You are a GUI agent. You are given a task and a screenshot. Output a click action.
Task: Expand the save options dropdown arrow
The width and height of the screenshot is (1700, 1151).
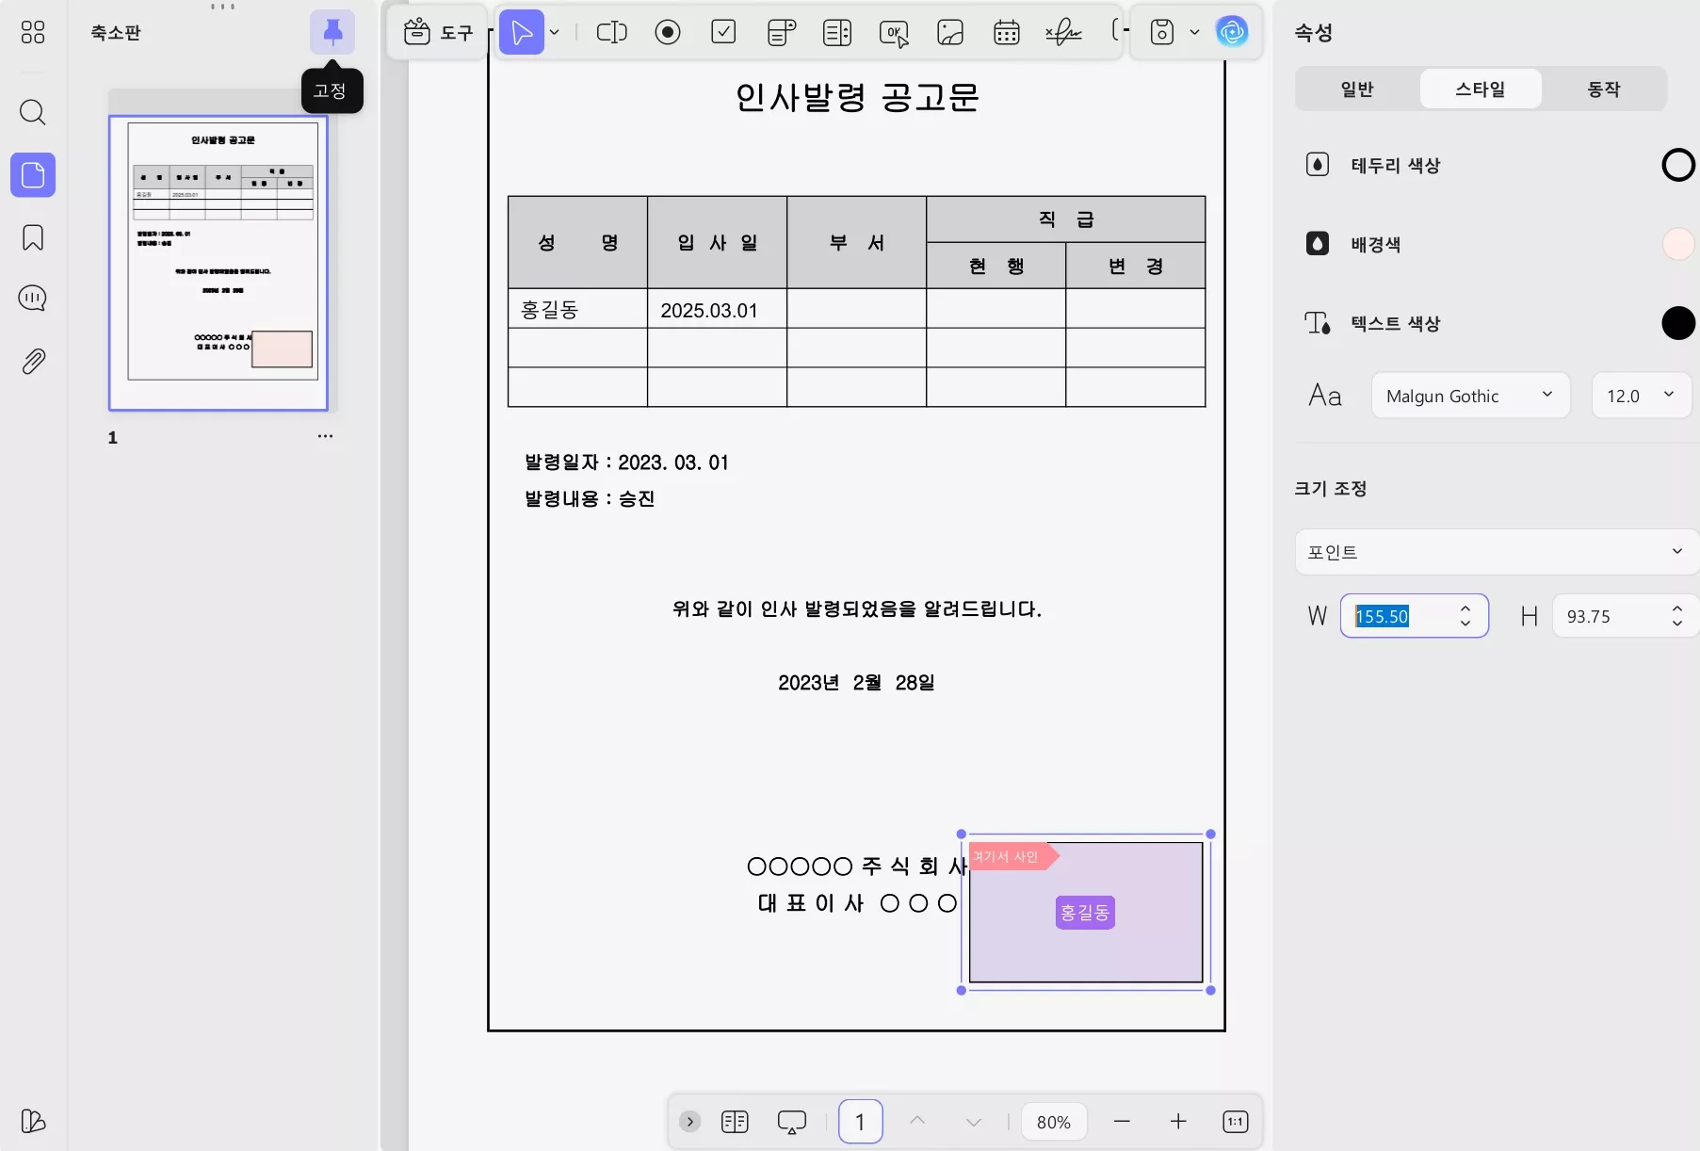click(1196, 32)
